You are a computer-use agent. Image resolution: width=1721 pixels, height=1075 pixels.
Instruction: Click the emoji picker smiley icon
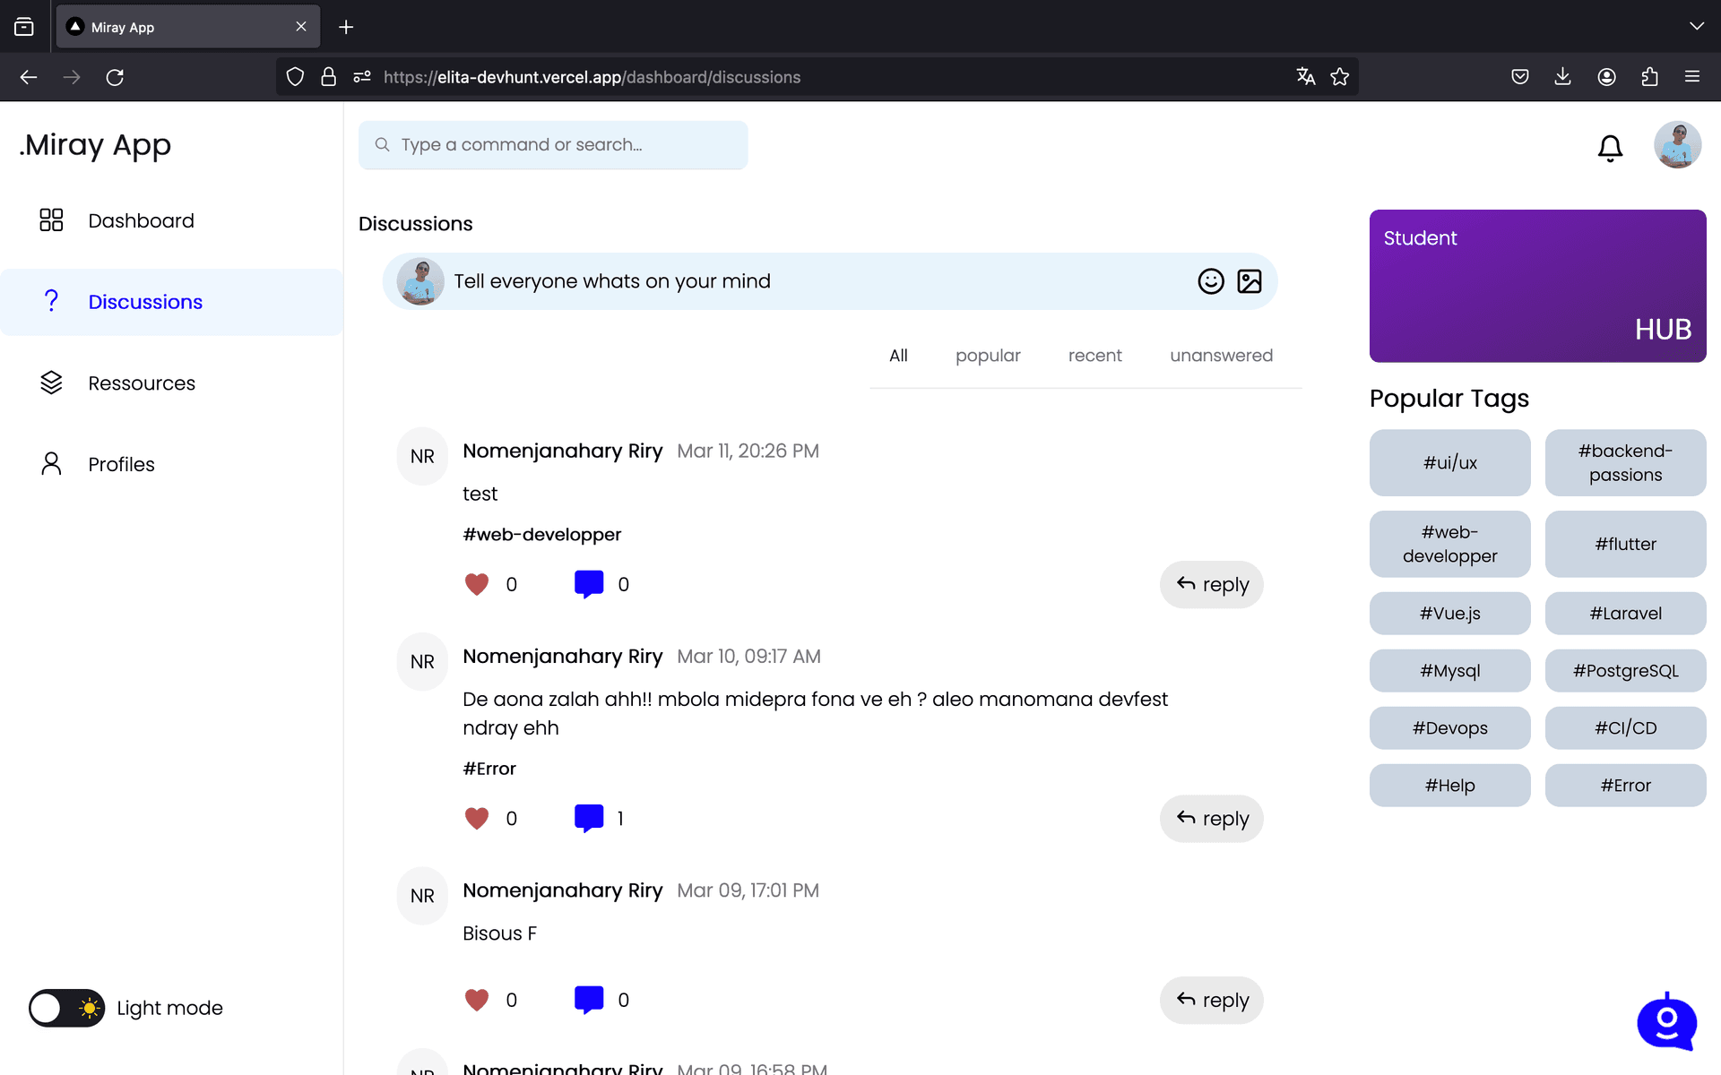[1210, 281]
